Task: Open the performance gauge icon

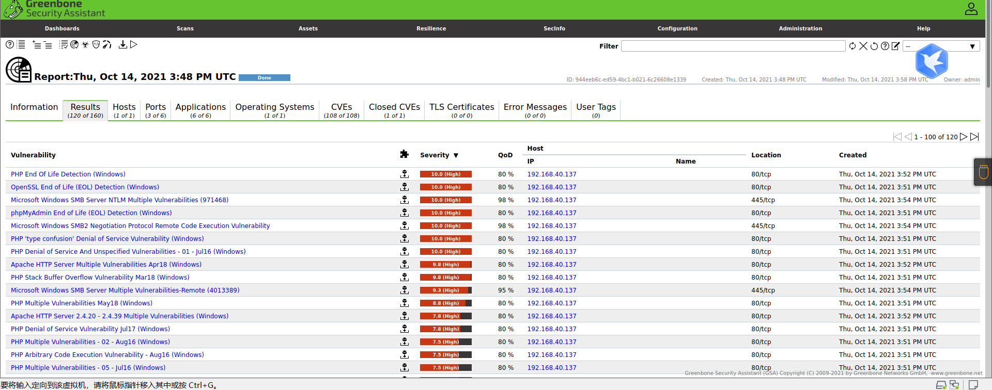Action: tap(107, 45)
